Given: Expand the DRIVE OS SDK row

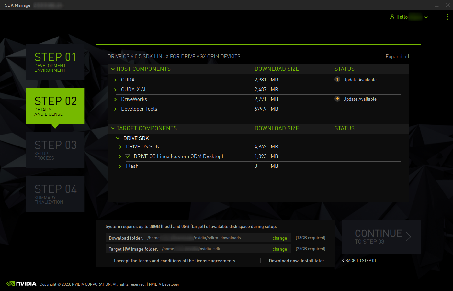Looking at the screenshot, I should pos(120,147).
